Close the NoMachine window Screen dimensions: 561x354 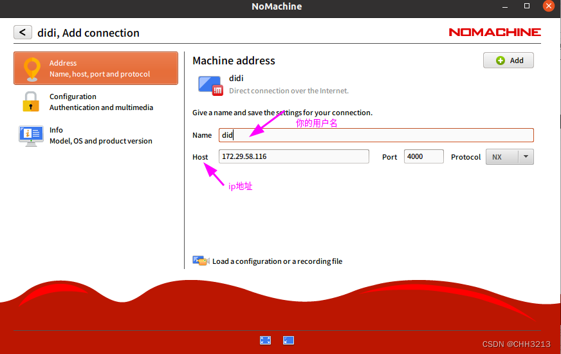(x=549, y=6)
